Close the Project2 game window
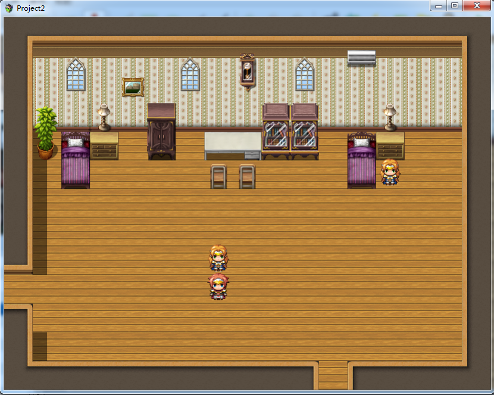Screen dimensions: 494x395 [x=477, y=6]
